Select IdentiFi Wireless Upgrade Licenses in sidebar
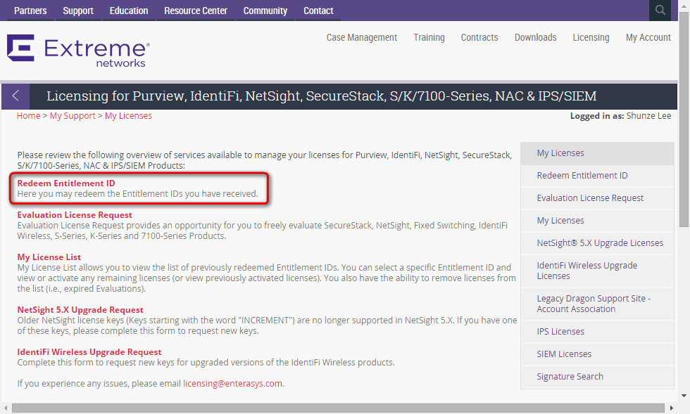The height and width of the screenshot is (414, 690). [597, 271]
